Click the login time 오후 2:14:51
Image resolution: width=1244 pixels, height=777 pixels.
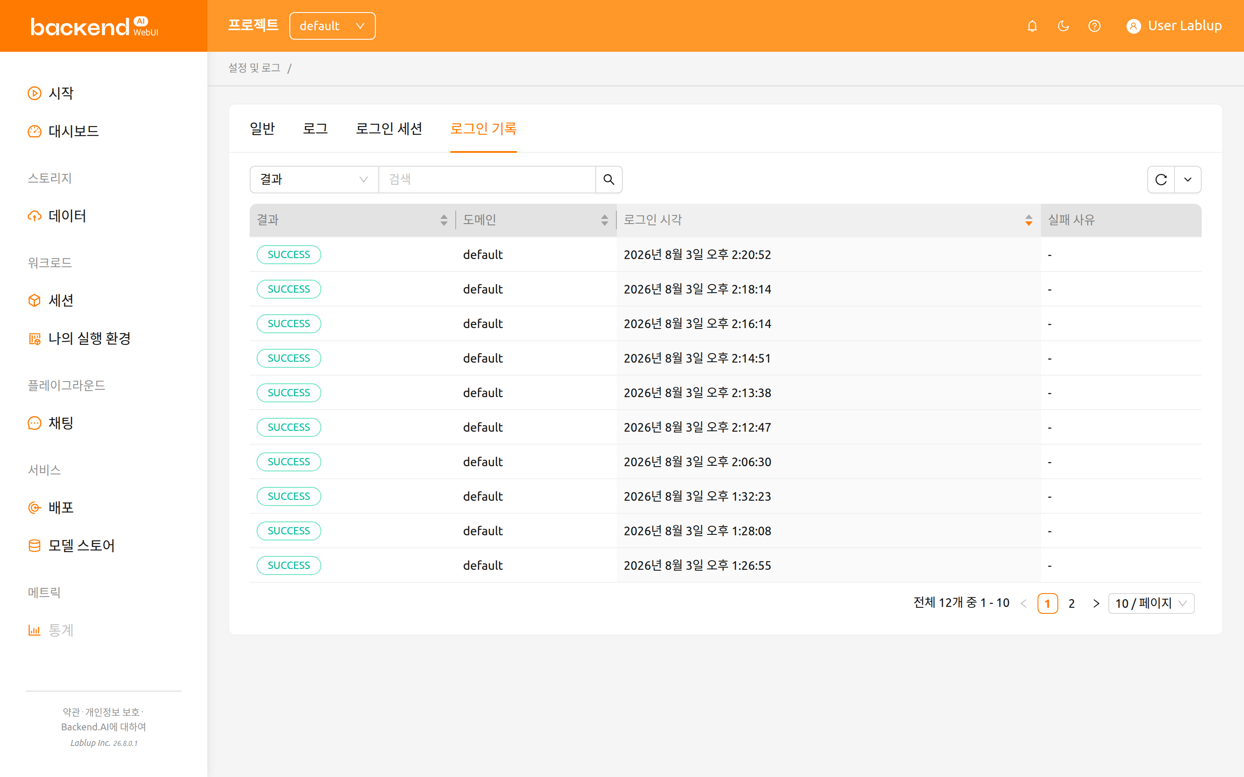[x=697, y=358]
